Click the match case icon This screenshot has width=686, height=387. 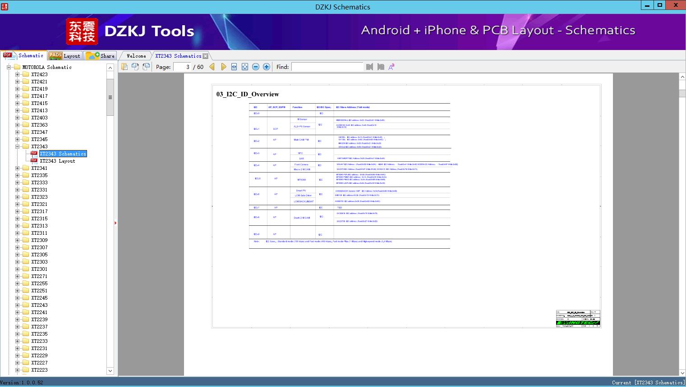(391, 67)
